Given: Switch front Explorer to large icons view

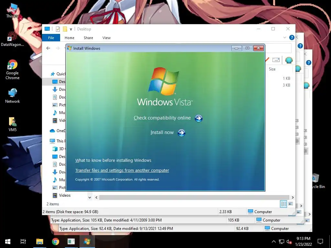Looking at the screenshot, I should 291,204.
